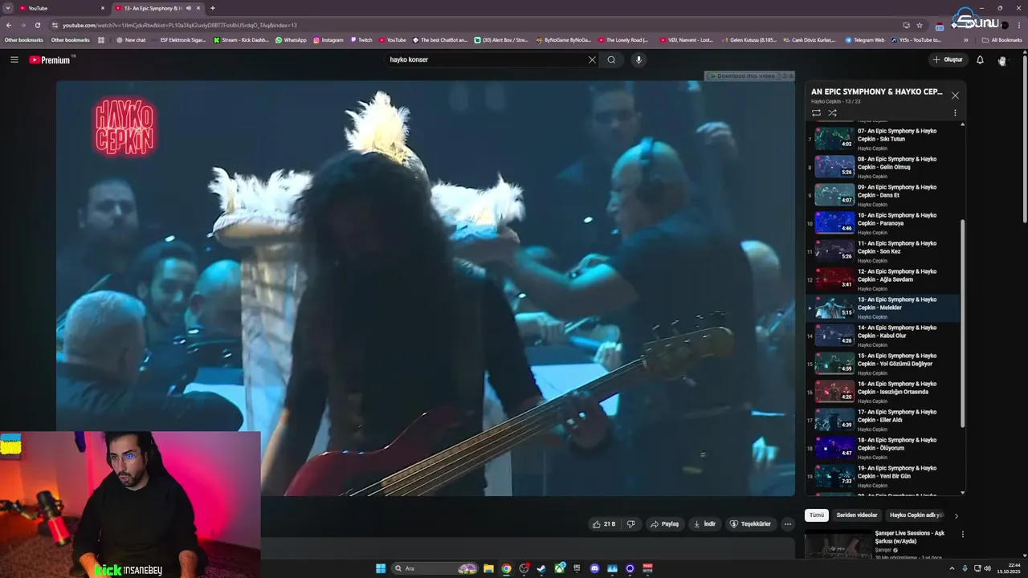1028x578 pixels.
Task: Open More options for Şanışer Live Sessions video
Action: click(x=963, y=534)
